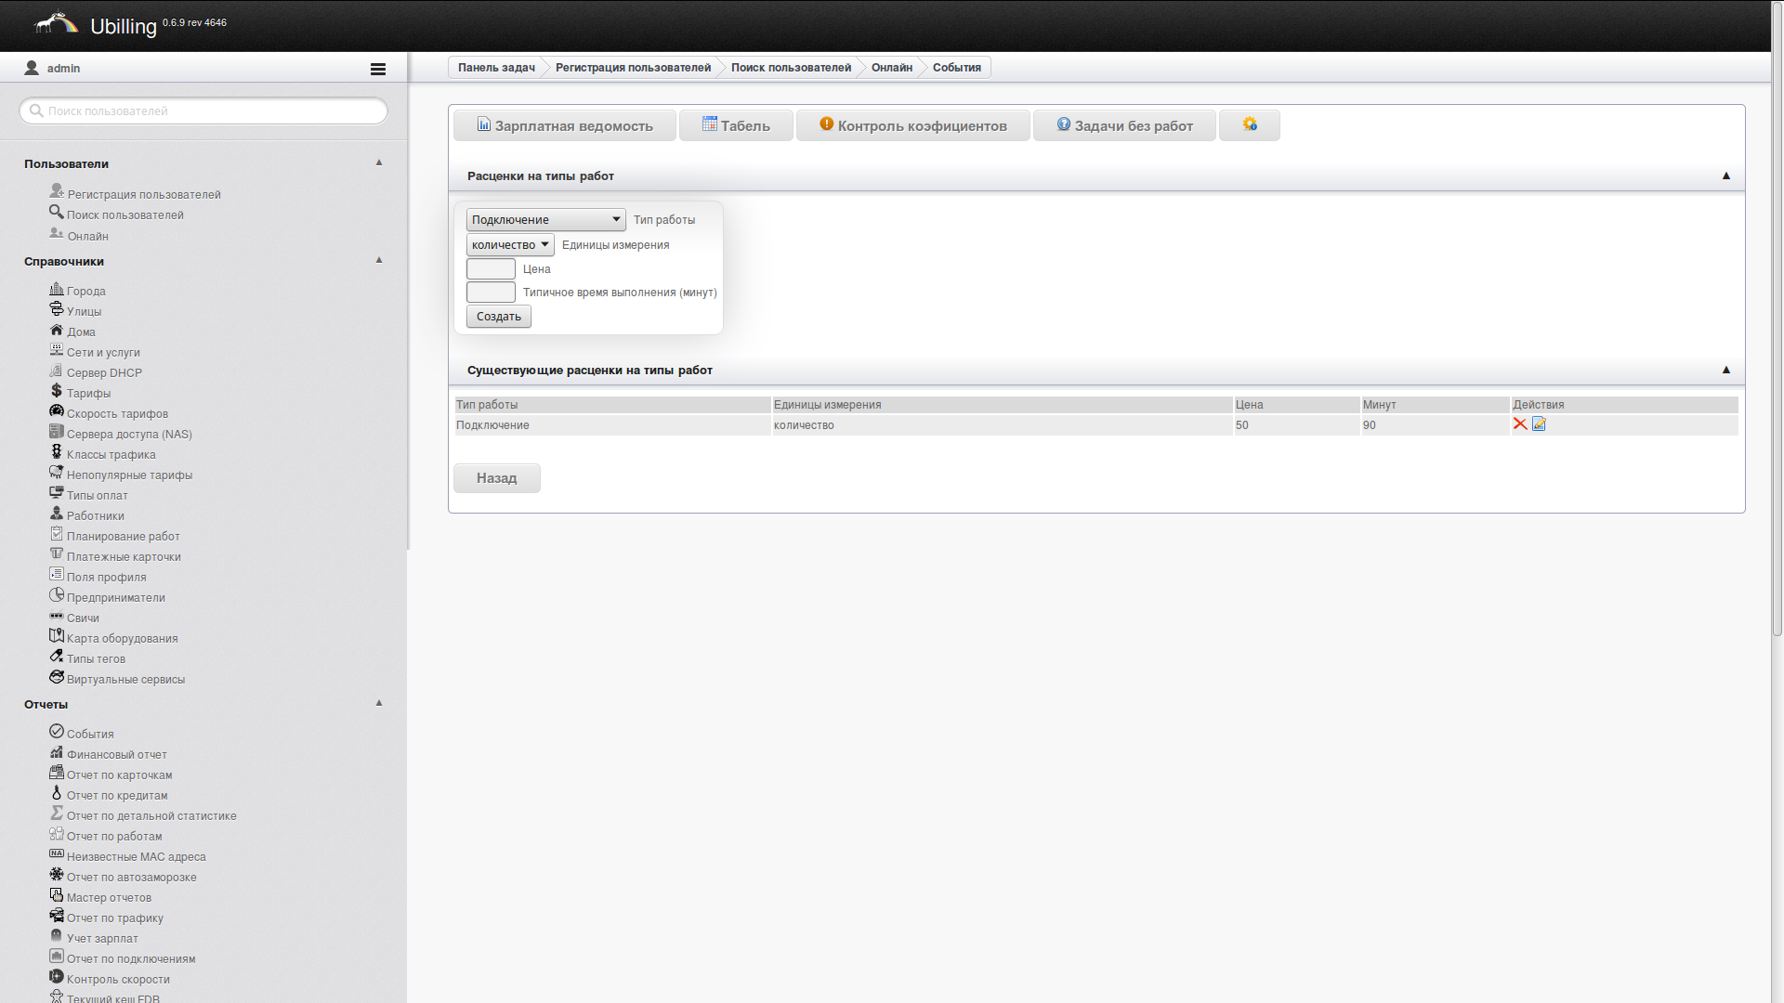Collapse the Справочники sidebar section
Image resolution: width=1784 pixels, height=1003 pixels.
click(379, 260)
